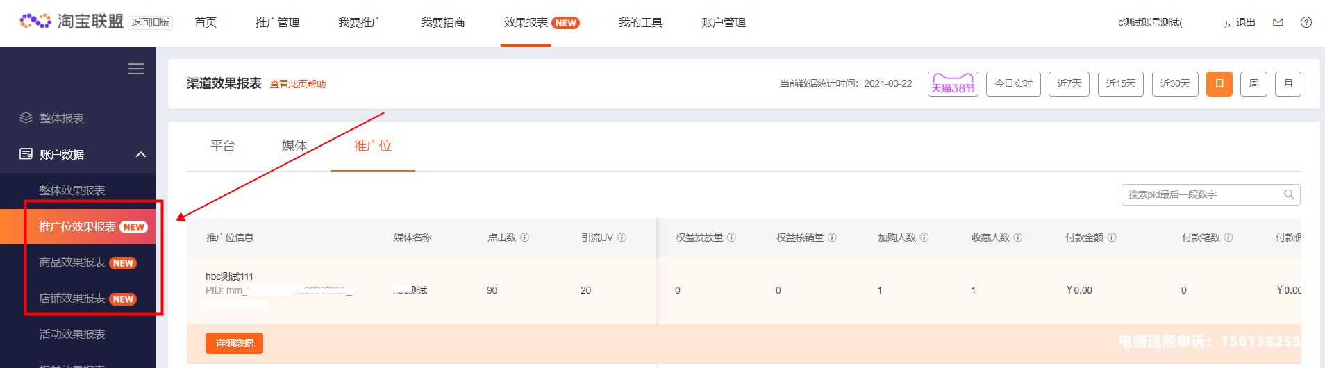Click the search magnifier icon
Image resolution: width=1325 pixels, height=368 pixels.
[1289, 194]
